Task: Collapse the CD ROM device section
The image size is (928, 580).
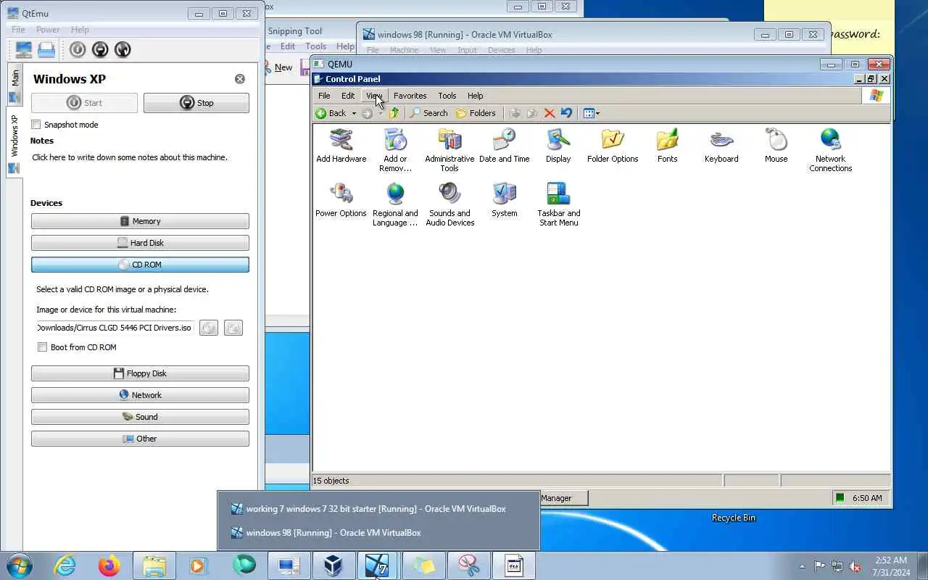Action: click(x=140, y=265)
